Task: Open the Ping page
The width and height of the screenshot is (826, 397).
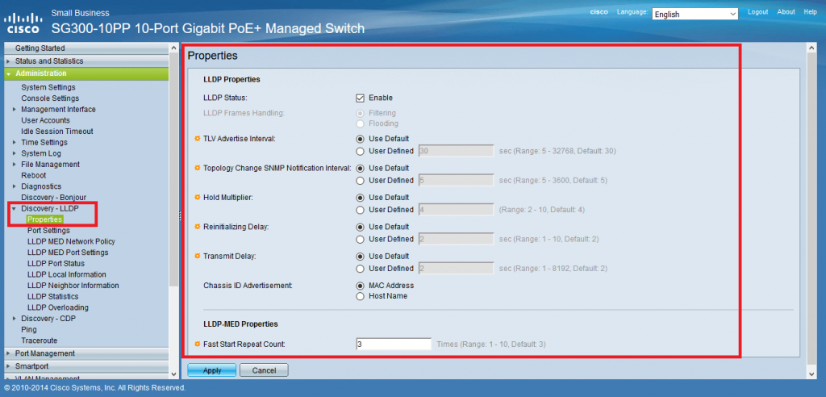Action: pyautogui.click(x=28, y=330)
